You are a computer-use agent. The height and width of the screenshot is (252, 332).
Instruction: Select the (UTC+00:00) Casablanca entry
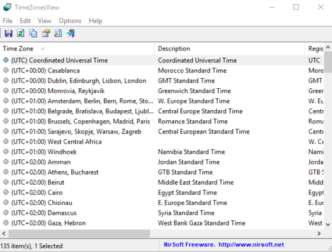(x=45, y=71)
